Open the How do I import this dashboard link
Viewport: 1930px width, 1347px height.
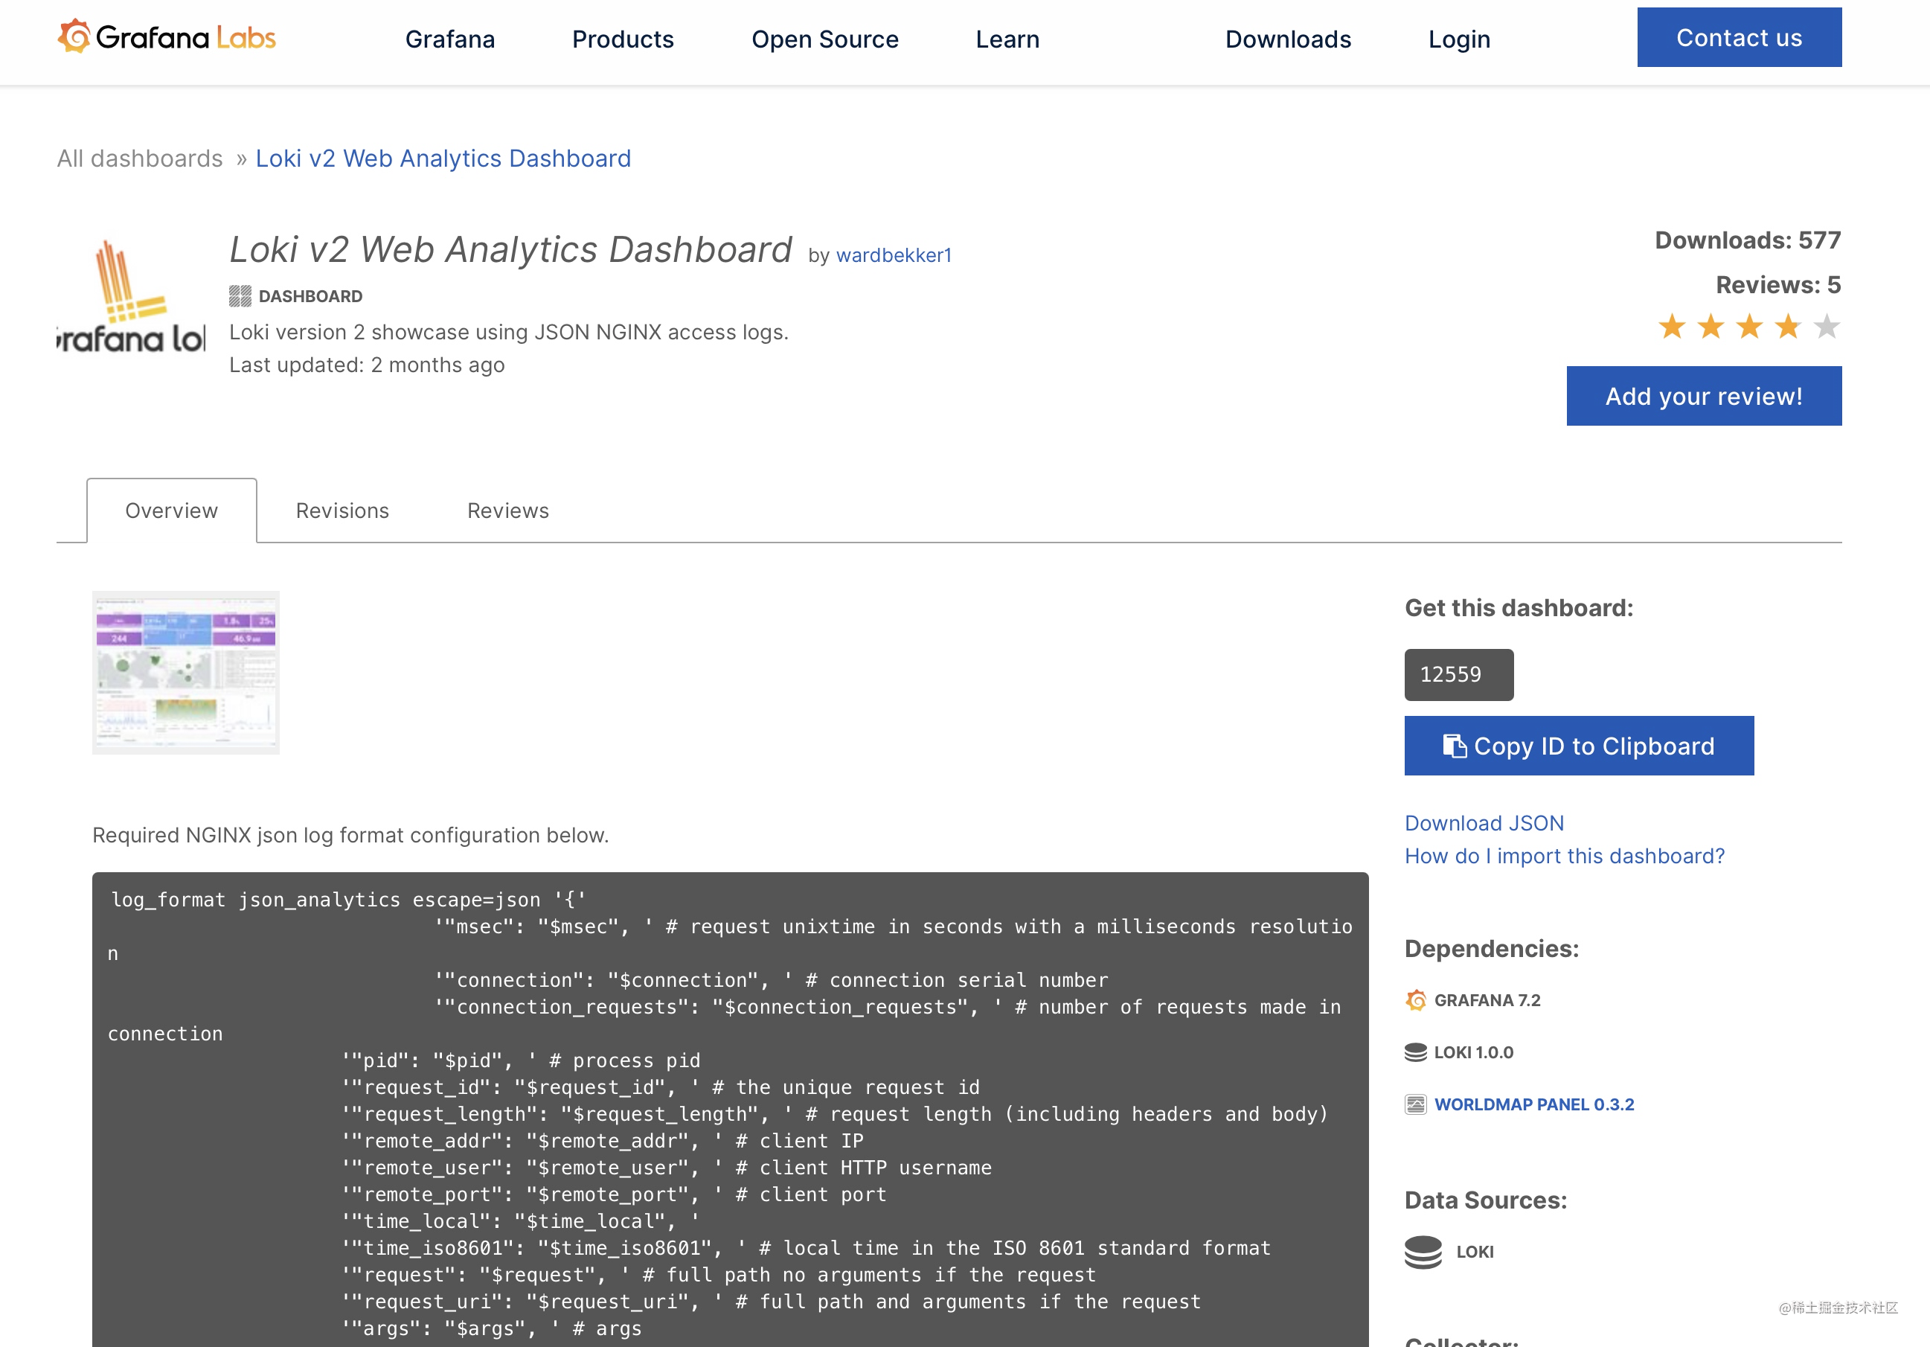[1565, 855]
